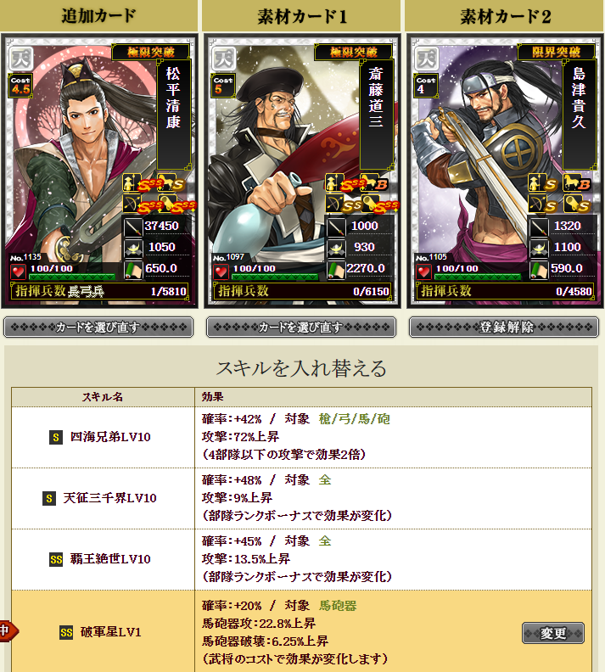Image resolution: width=605 pixels, height=672 pixels.
Task: Click the sword attack icon on 松平清康 card
Action: 133,227
